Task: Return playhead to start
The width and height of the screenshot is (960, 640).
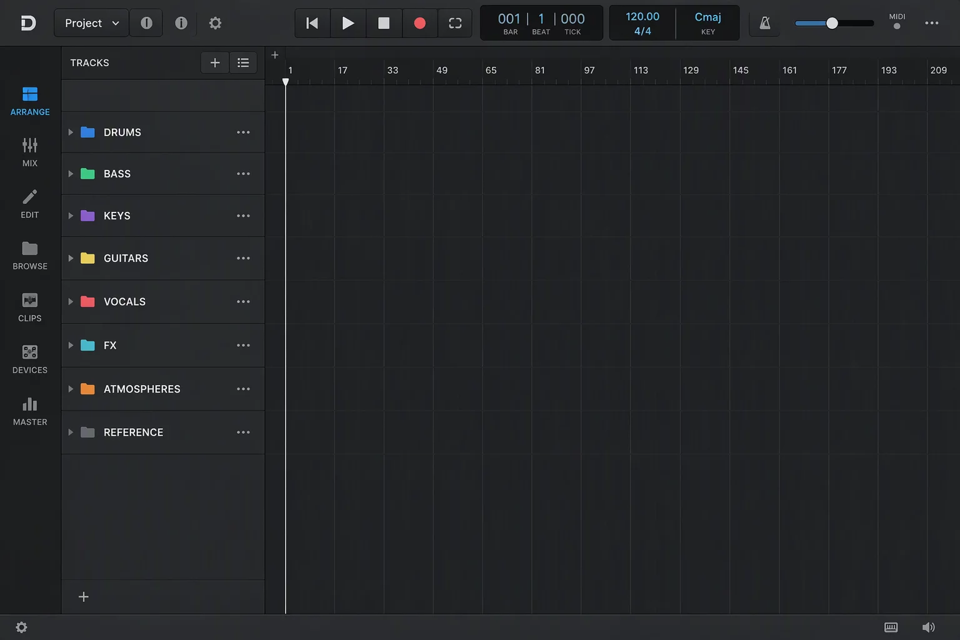Action: pos(312,23)
